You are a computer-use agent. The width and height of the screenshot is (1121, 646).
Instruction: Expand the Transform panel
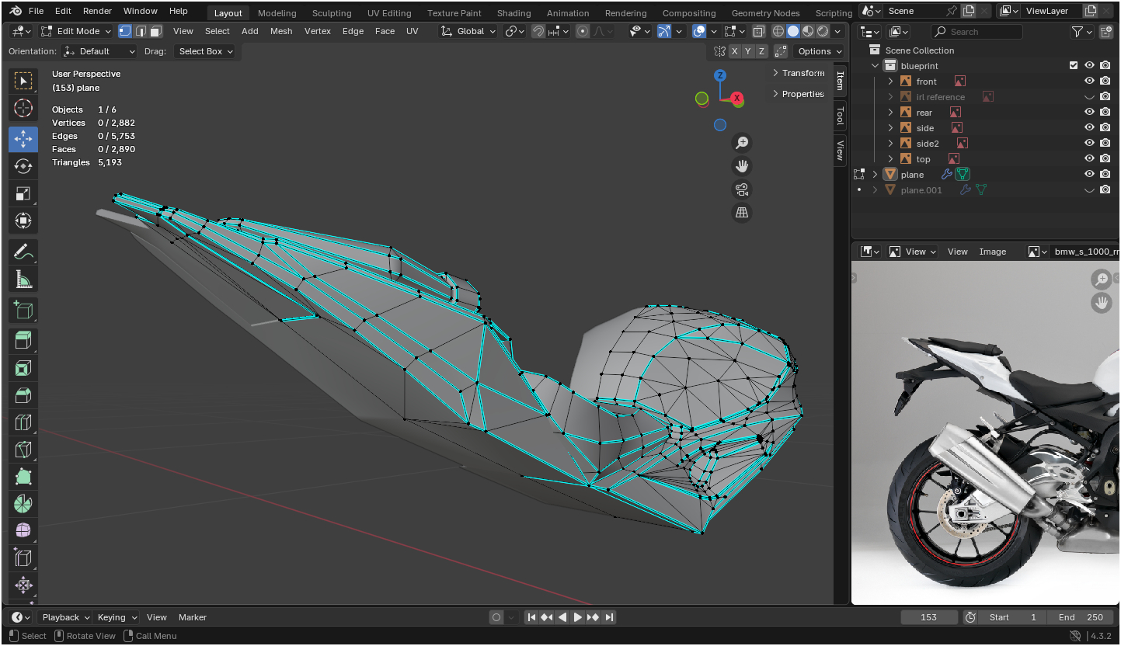[799, 73]
